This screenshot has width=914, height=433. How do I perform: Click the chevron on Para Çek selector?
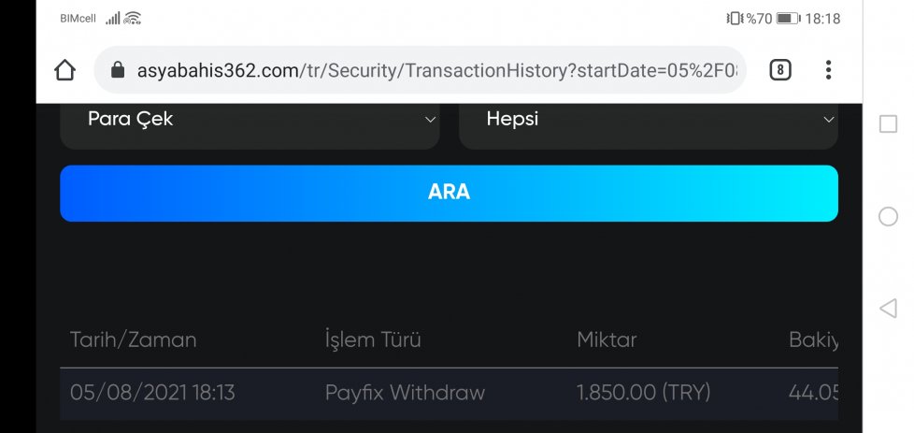(x=430, y=120)
